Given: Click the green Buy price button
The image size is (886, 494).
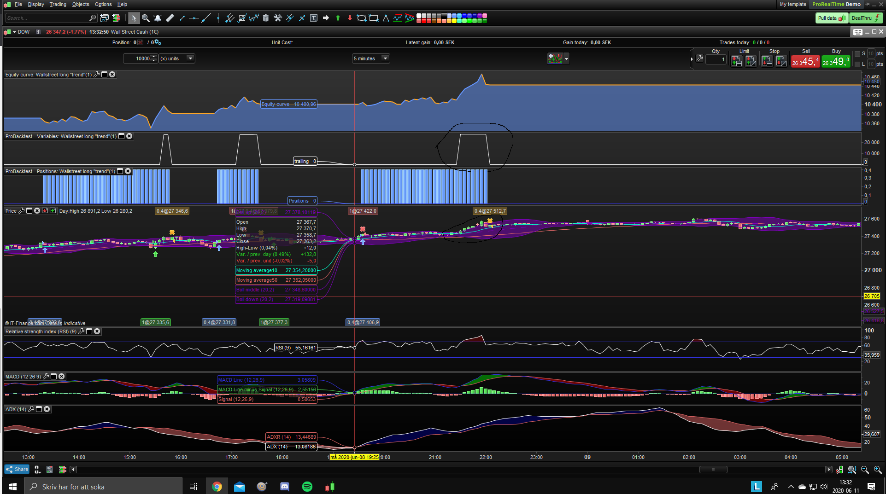Looking at the screenshot, I should [x=836, y=62].
